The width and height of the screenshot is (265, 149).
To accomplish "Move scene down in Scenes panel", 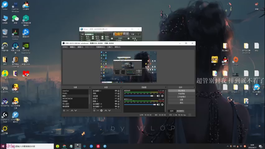I will pos(76,111).
